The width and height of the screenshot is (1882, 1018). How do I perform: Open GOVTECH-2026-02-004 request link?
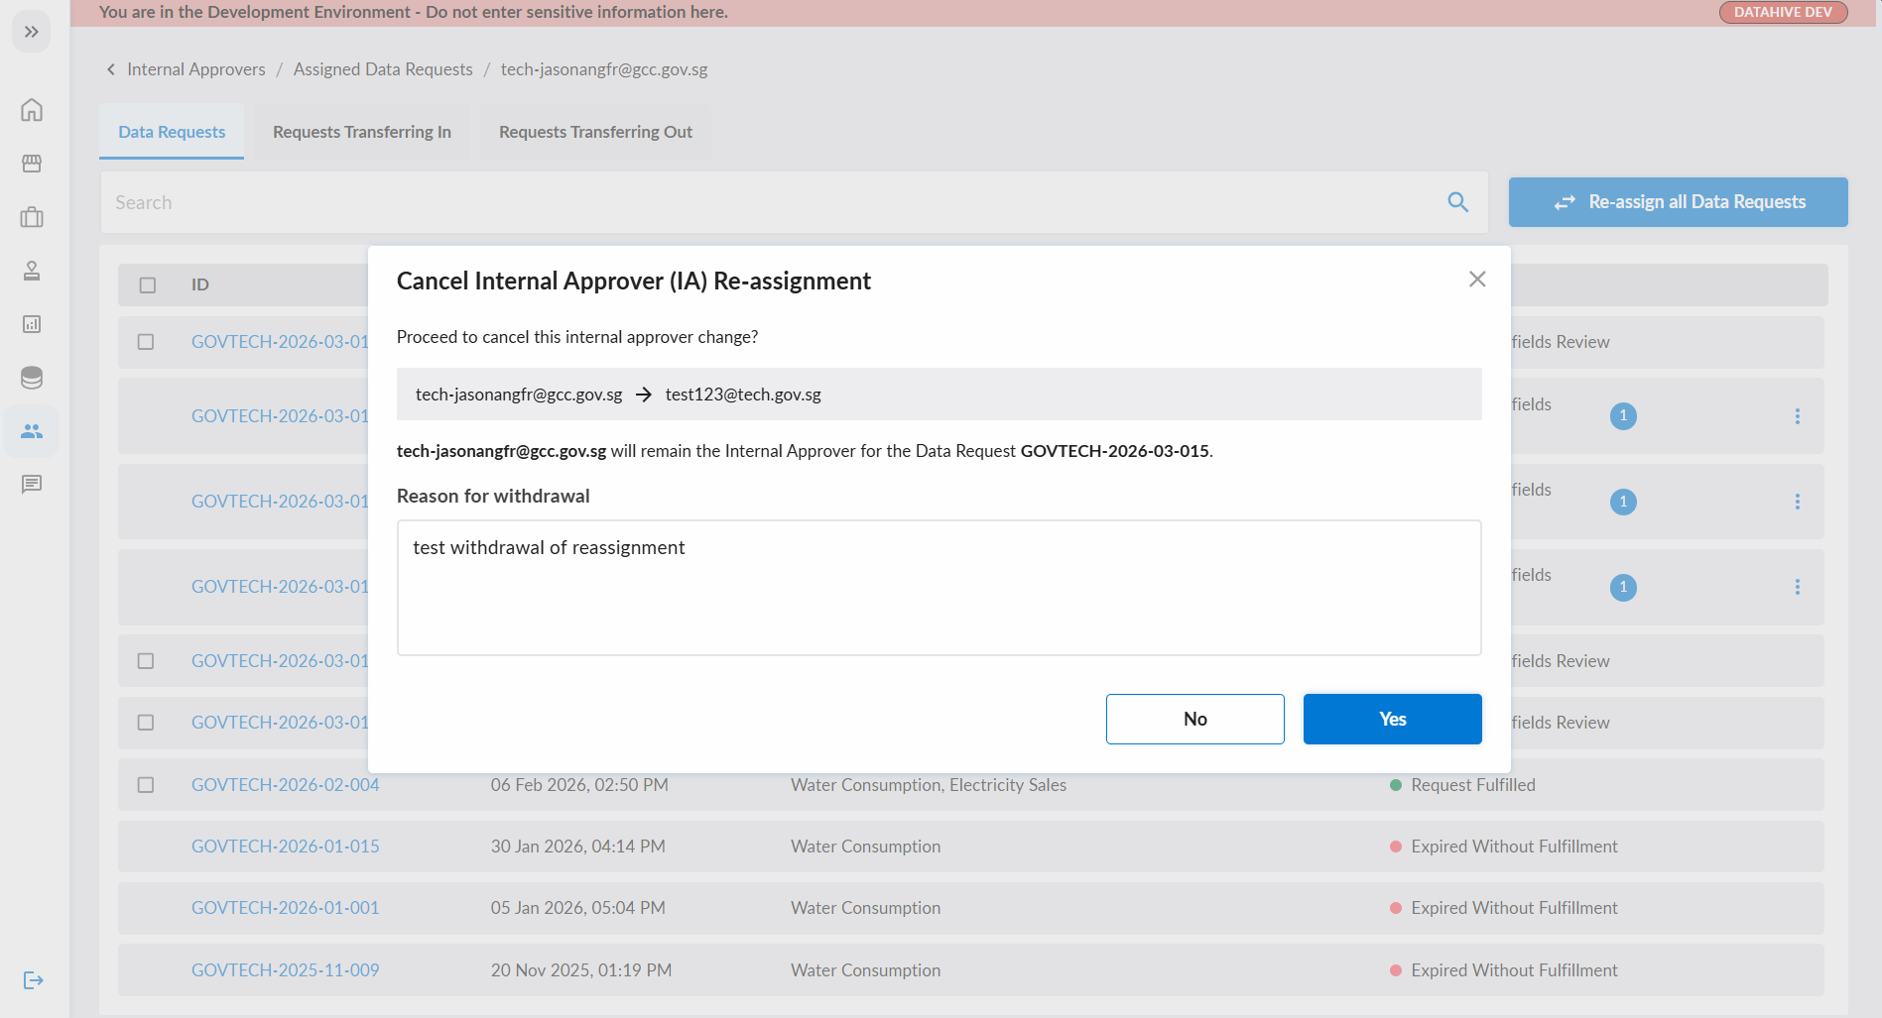(x=286, y=785)
